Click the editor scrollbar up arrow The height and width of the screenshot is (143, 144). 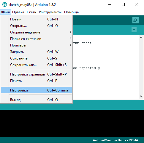pyautogui.click(x=141, y=37)
